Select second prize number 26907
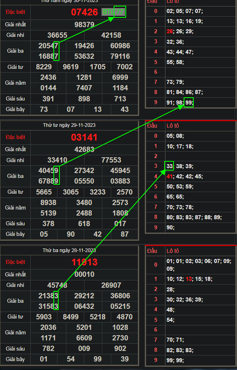This screenshot has height=370, width=237. (111, 285)
